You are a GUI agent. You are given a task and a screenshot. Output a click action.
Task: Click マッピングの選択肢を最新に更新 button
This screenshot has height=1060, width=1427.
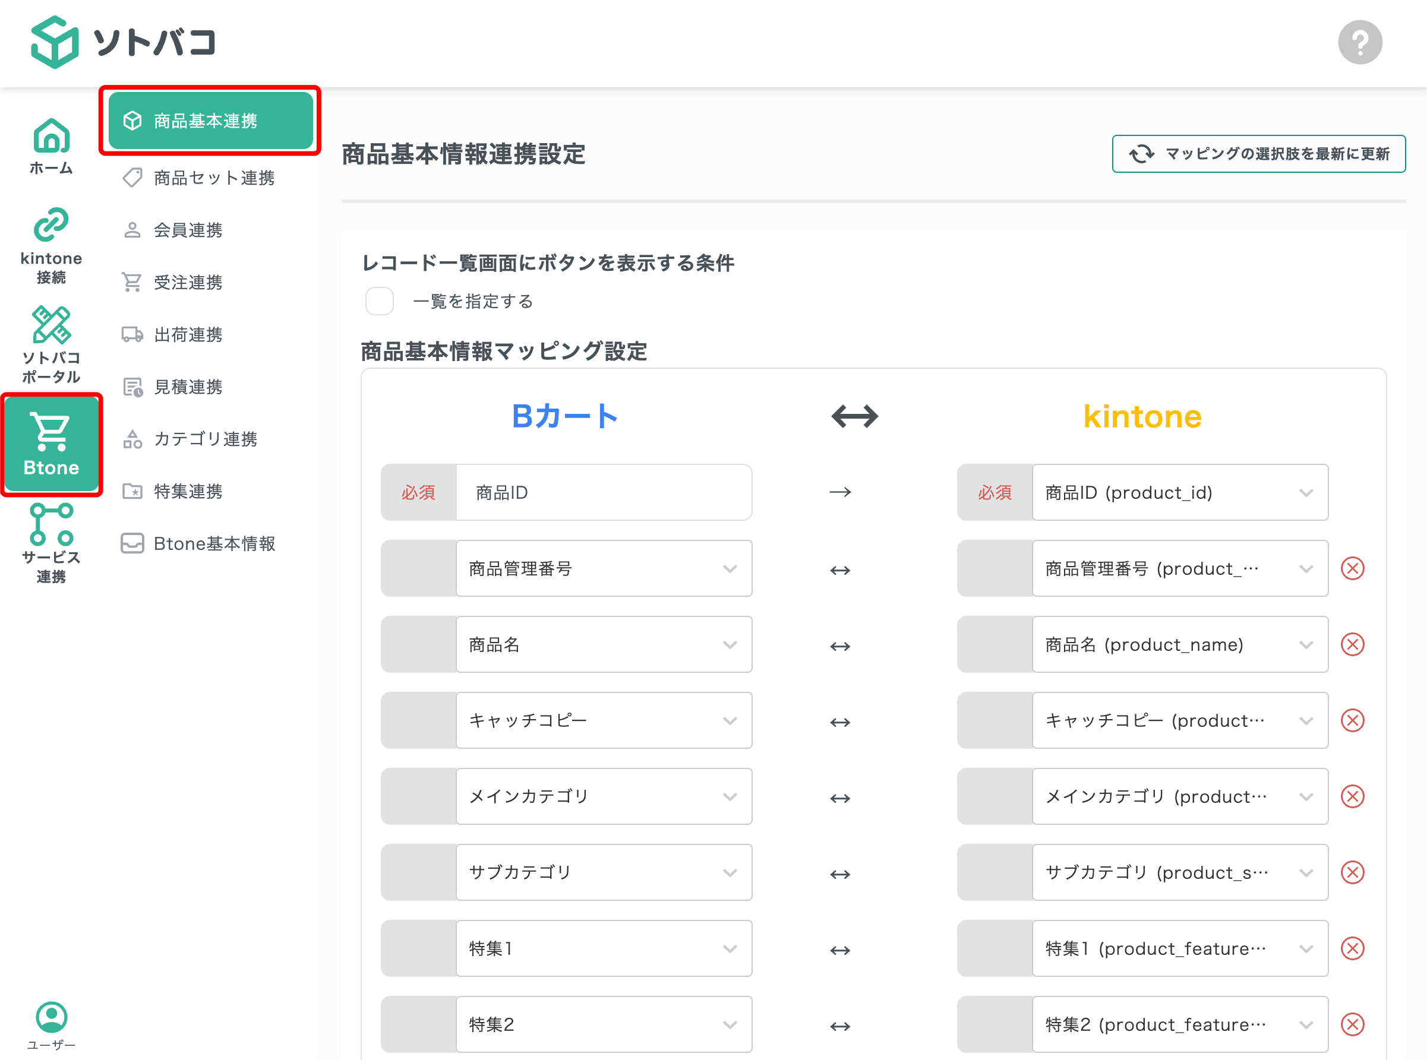(x=1258, y=154)
